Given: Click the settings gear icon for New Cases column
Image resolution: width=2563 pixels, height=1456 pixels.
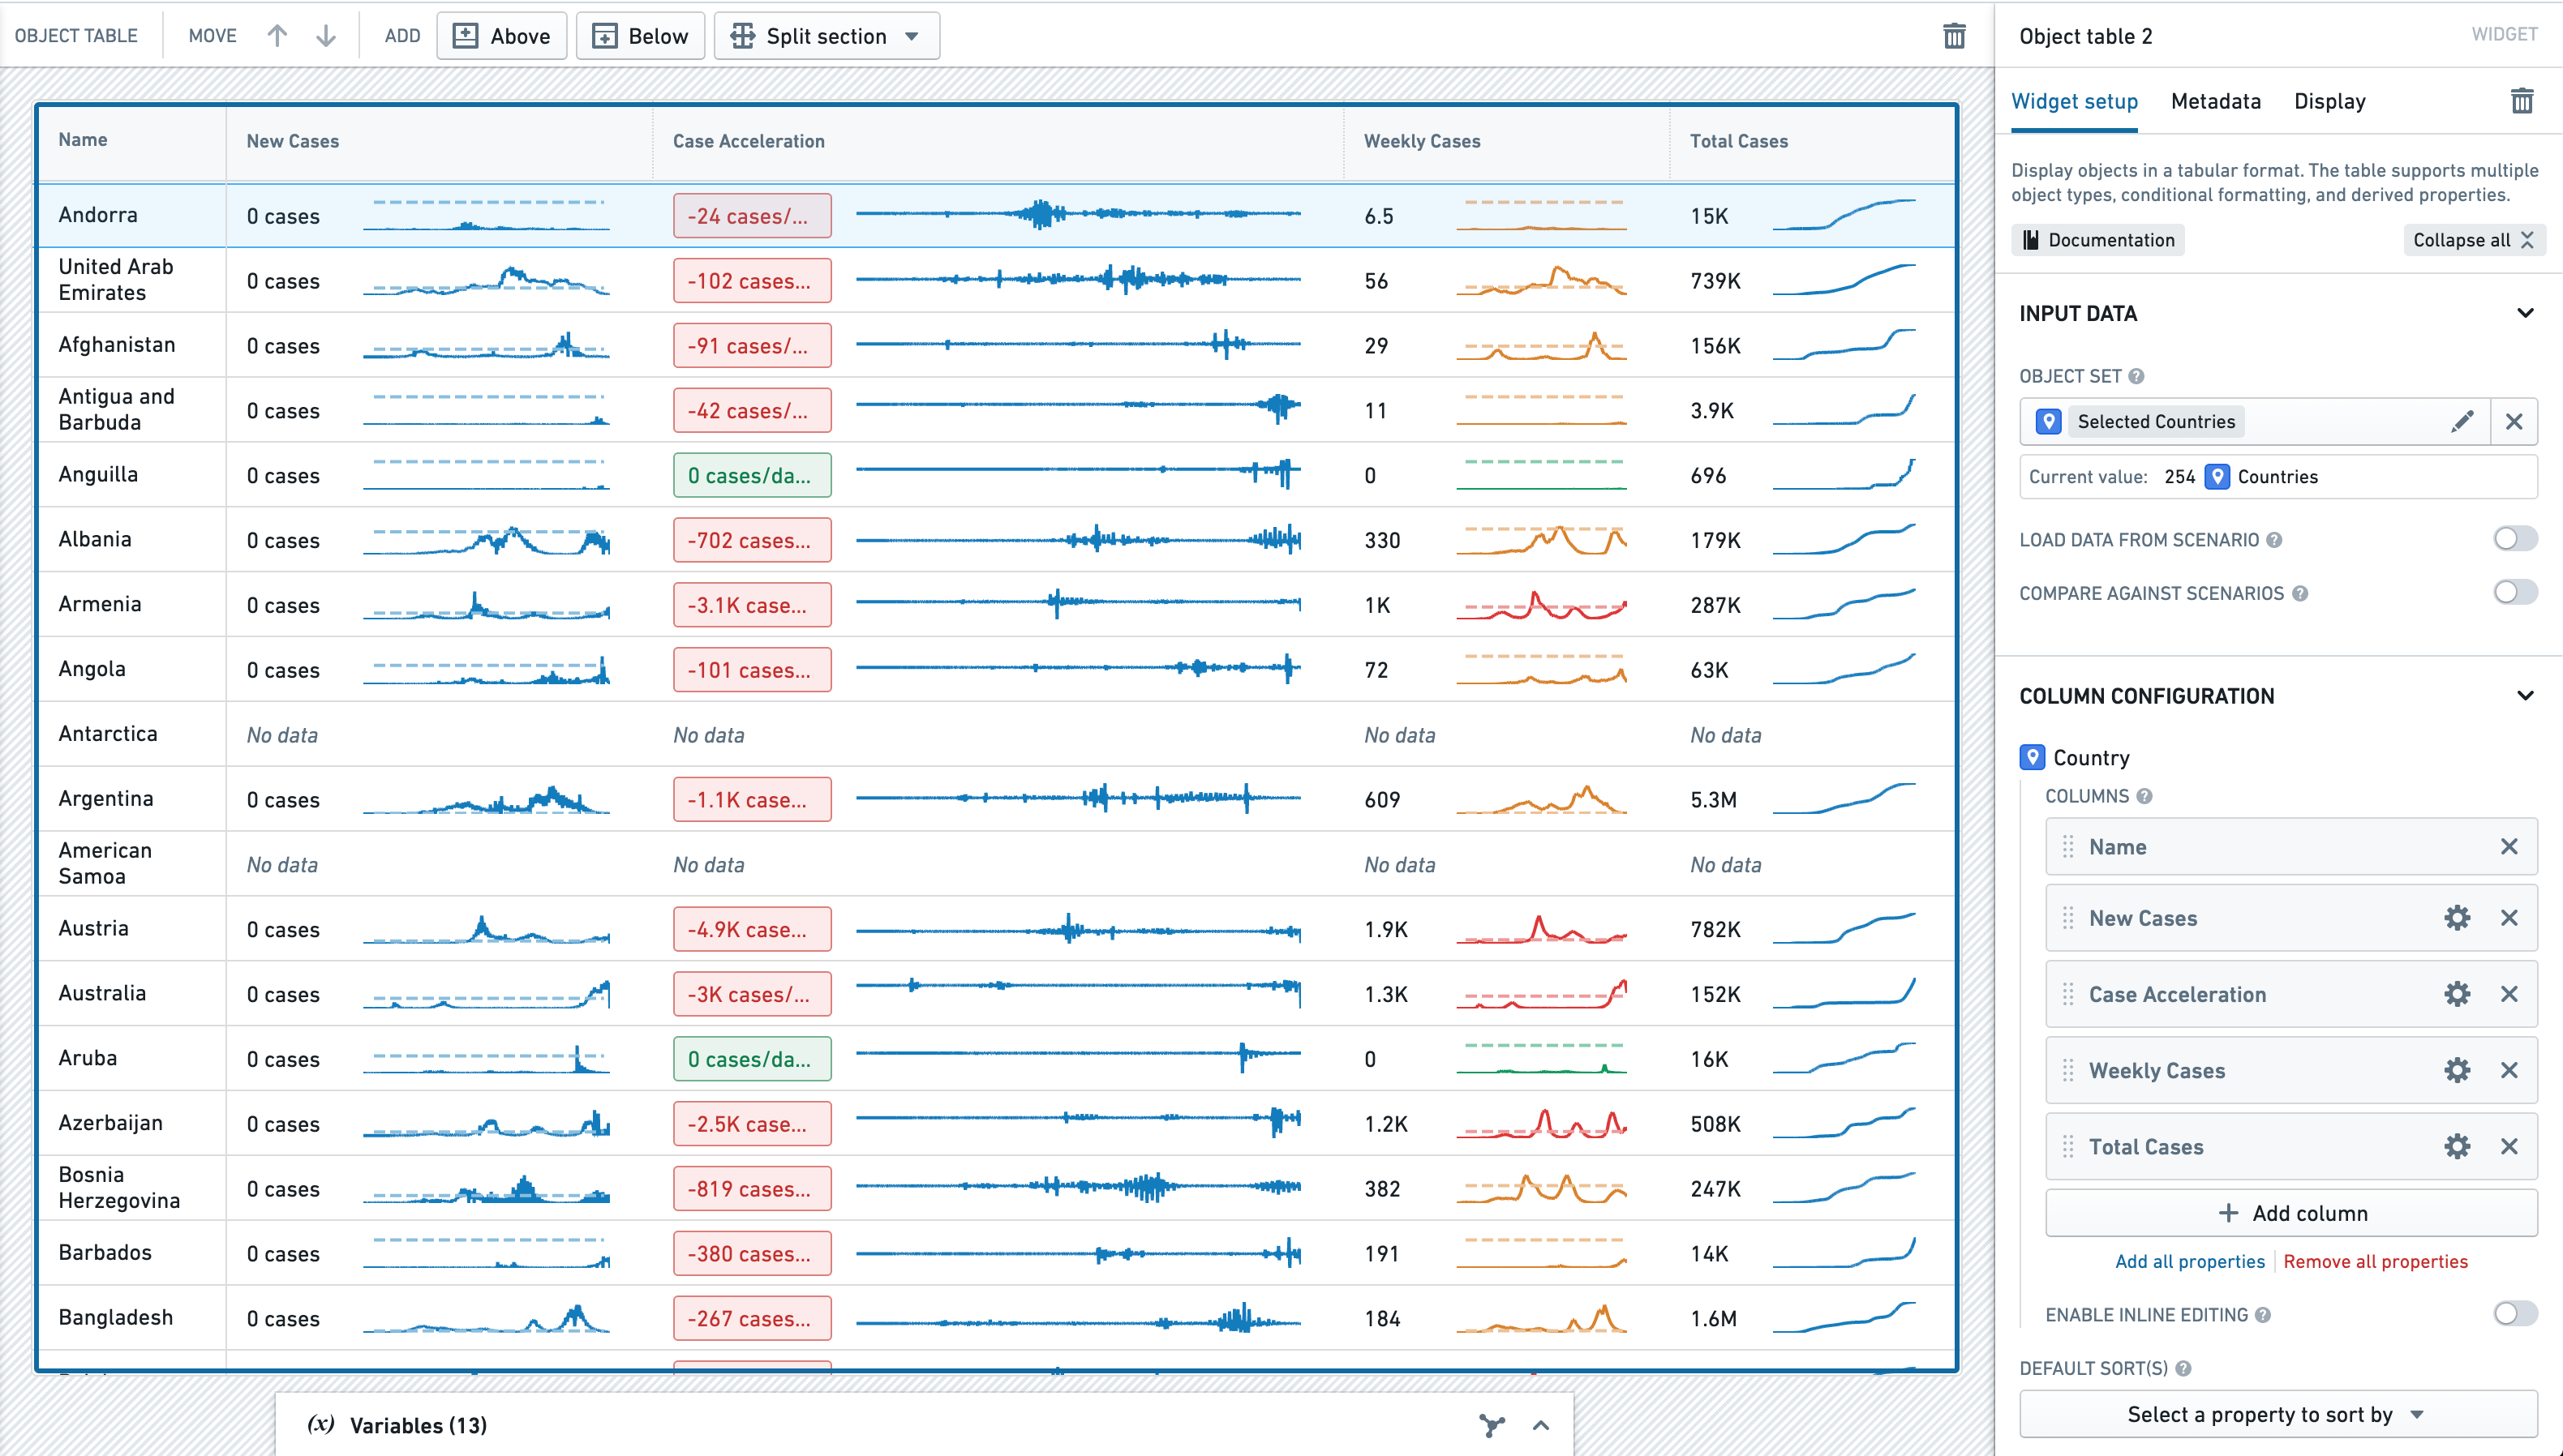Looking at the screenshot, I should (x=2458, y=918).
